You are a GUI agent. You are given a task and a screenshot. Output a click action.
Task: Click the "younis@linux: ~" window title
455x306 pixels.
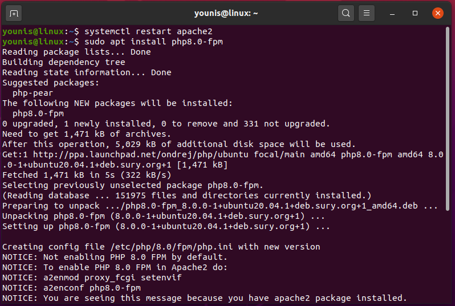(227, 13)
